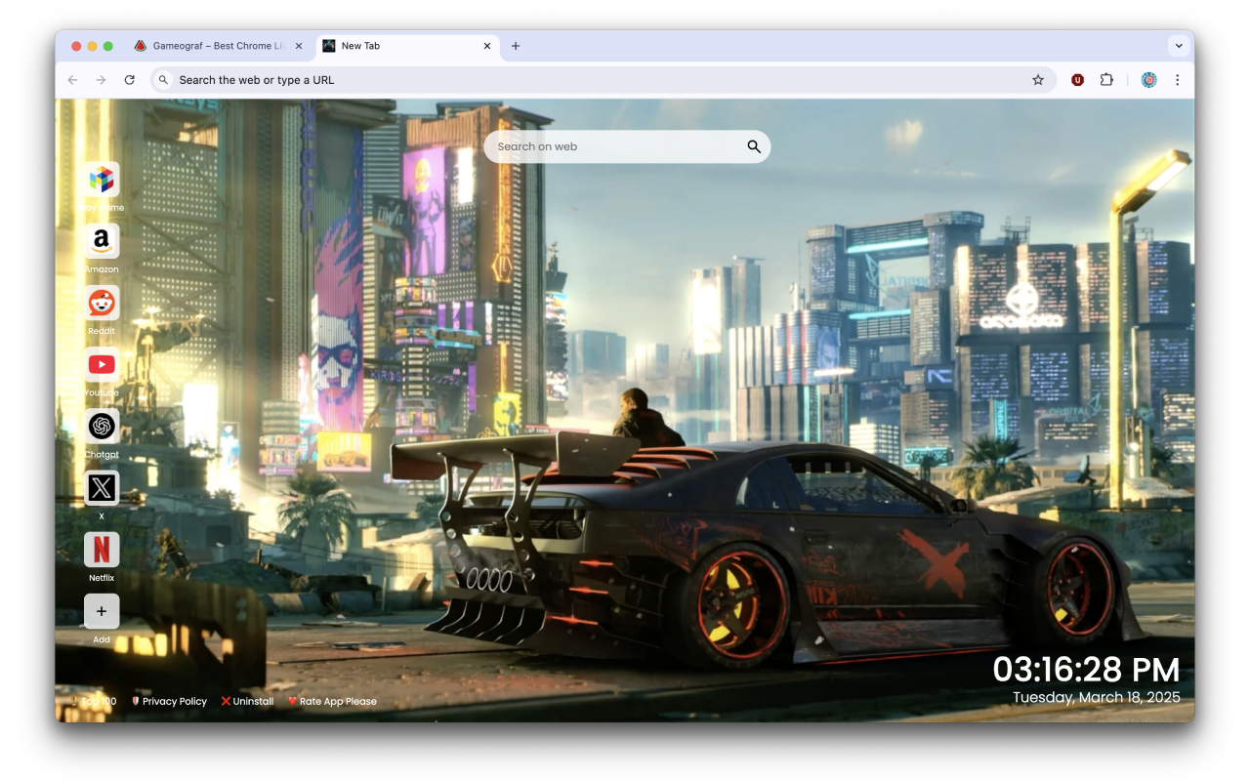Viewport: 1250px width, 781px height.
Task: Click the browser profile avatar
Action: [1148, 79]
